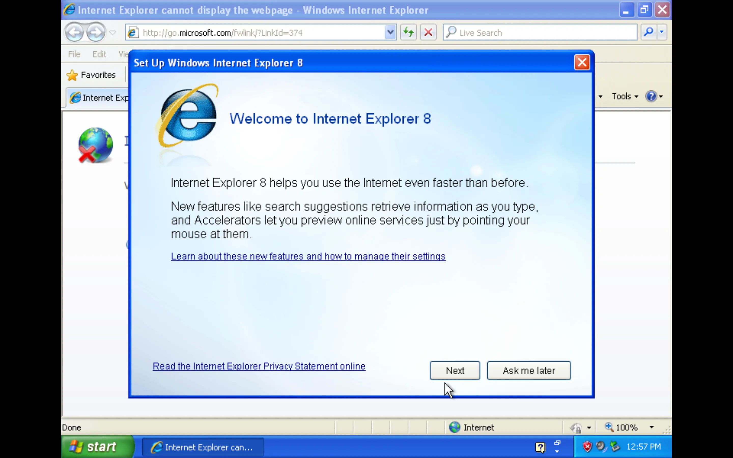Open the Internet Explorer Privacy Statement link
Screen dimensions: 733x458
point(259,366)
